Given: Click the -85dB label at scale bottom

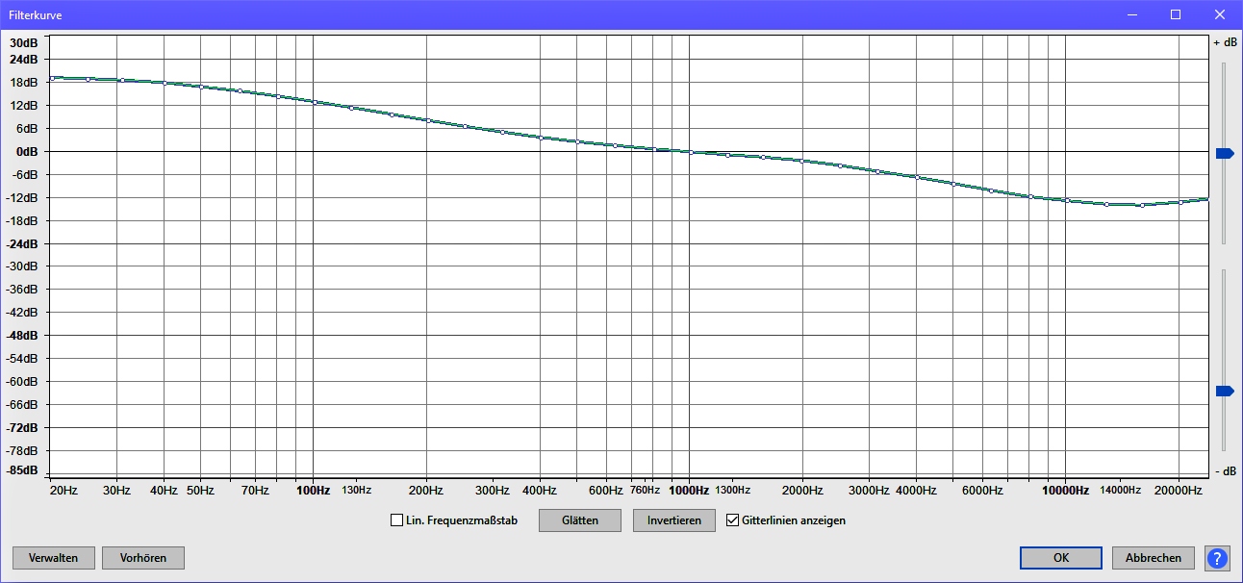Looking at the screenshot, I should 23,470.
